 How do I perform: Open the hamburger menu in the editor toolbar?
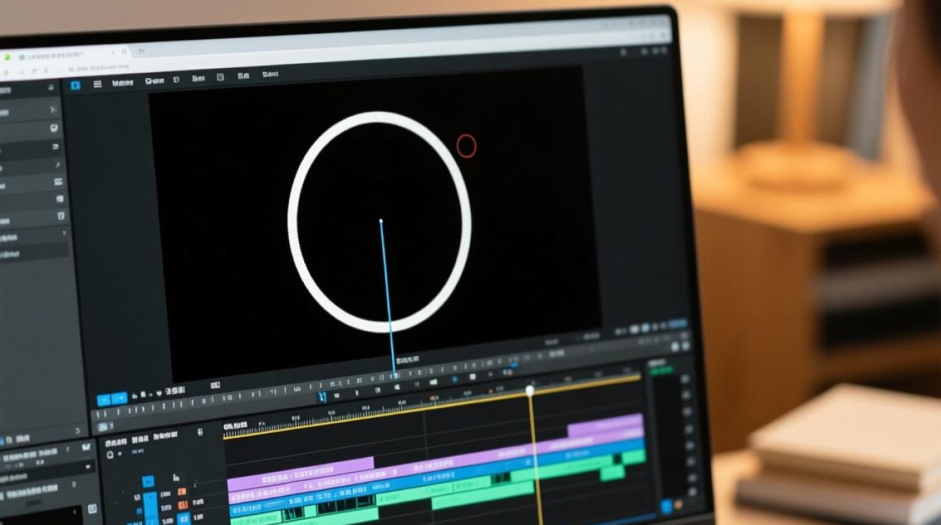click(x=97, y=84)
